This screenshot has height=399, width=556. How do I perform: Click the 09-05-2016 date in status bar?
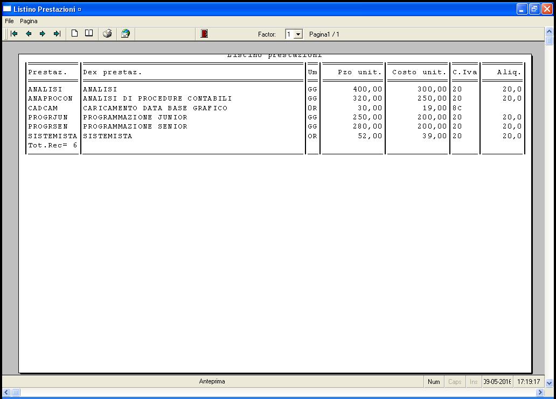(x=497, y=382)
